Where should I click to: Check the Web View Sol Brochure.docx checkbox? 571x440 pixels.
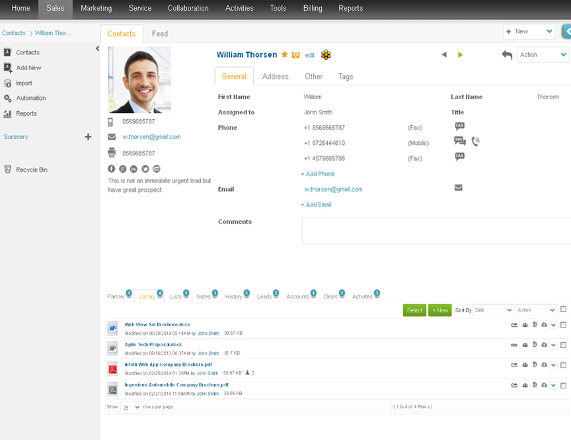563,325
